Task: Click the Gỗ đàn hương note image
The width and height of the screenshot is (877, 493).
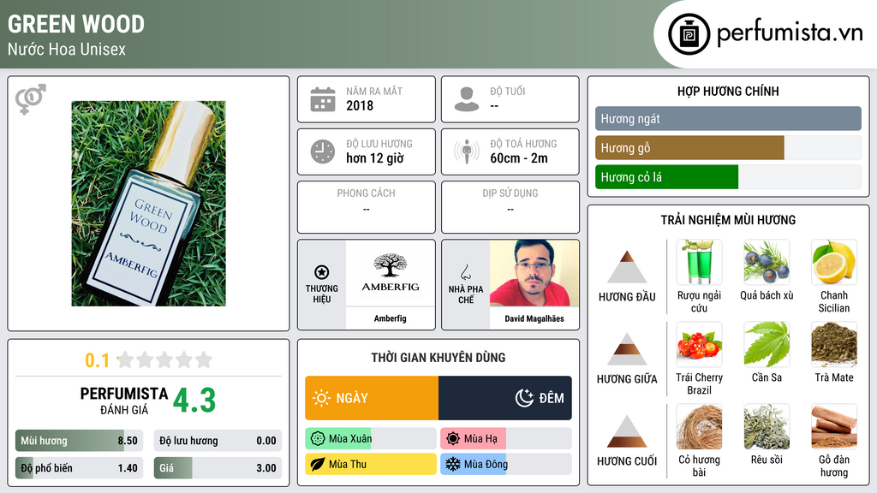Action: pos(834,427)
